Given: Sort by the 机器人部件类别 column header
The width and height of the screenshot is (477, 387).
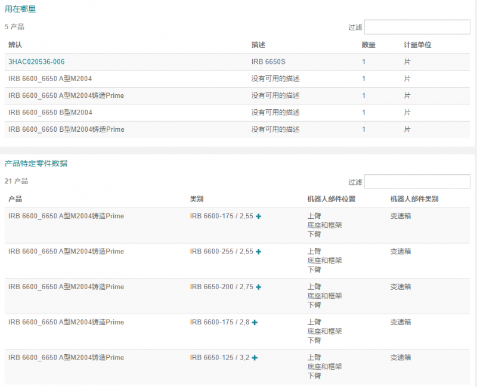Looking at the screenshot, I should click(414, 199).
